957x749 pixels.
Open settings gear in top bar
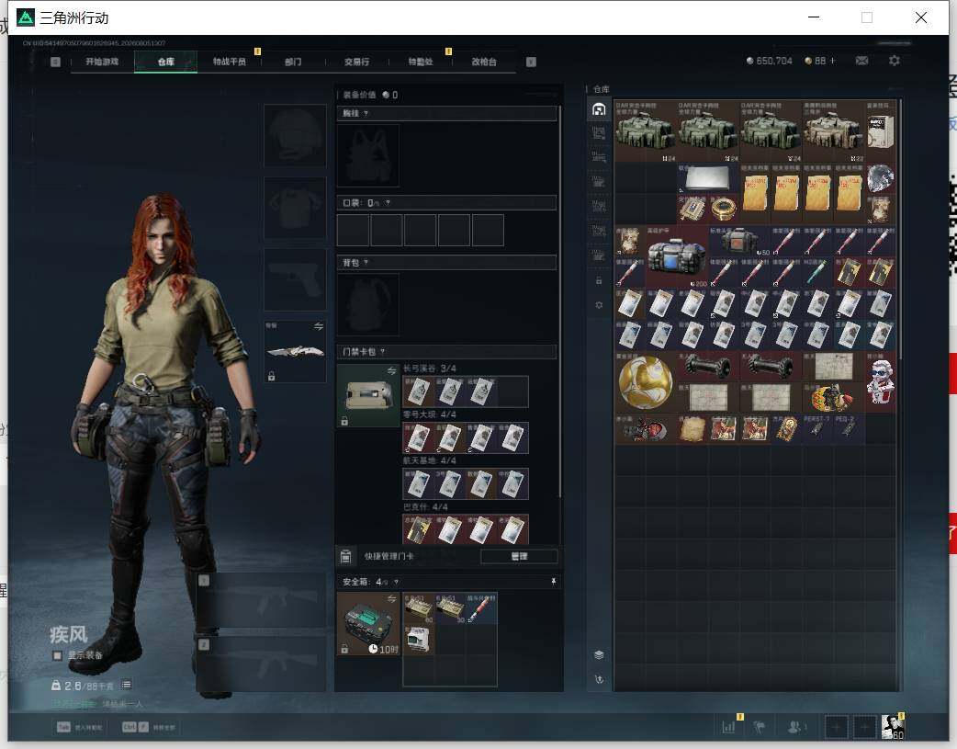click(x=895, y=61)
